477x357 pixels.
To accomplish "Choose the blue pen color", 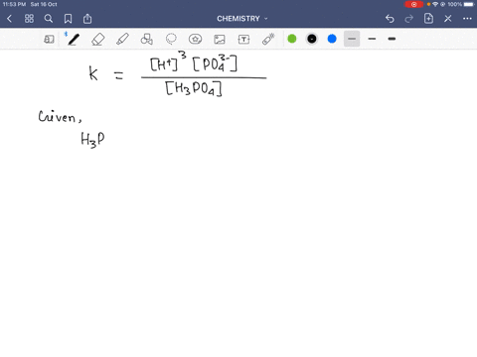I will pyautogui.click(x=332, y=39).
